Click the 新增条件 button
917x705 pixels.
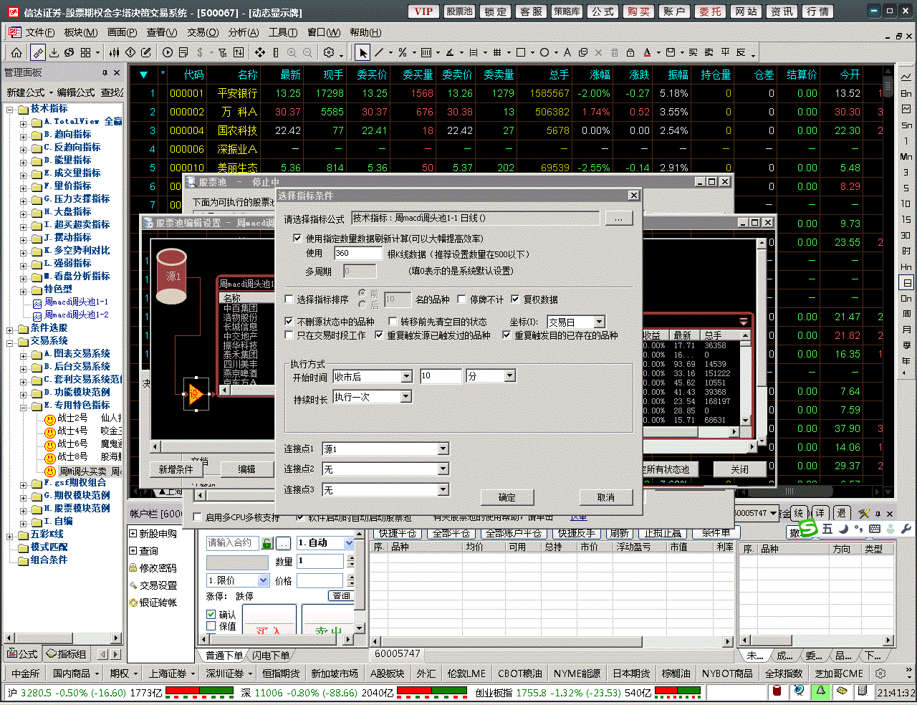(x=176, y=469)
